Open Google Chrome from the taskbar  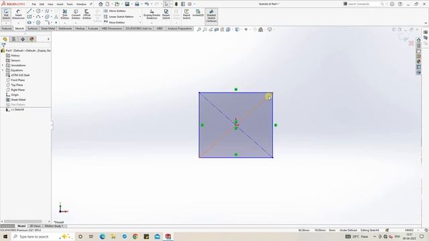coord(135,236)
